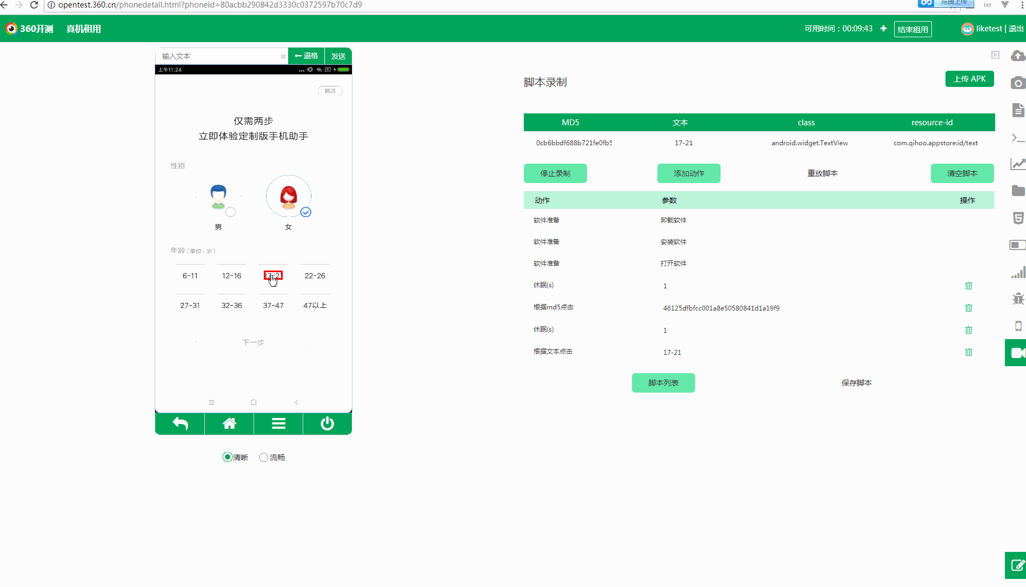
Task: Click 停止录制 button
Action: point(555,173)
